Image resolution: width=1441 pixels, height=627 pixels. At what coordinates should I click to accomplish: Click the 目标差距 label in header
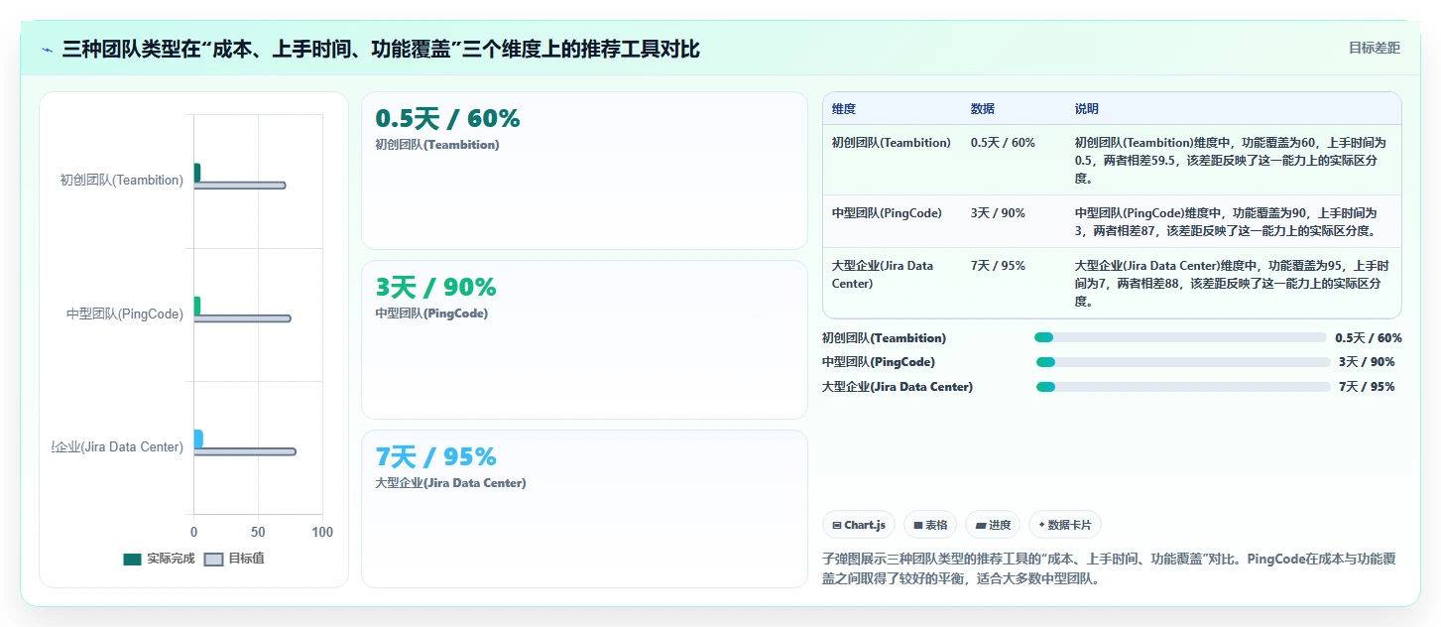pos(1374,48)
